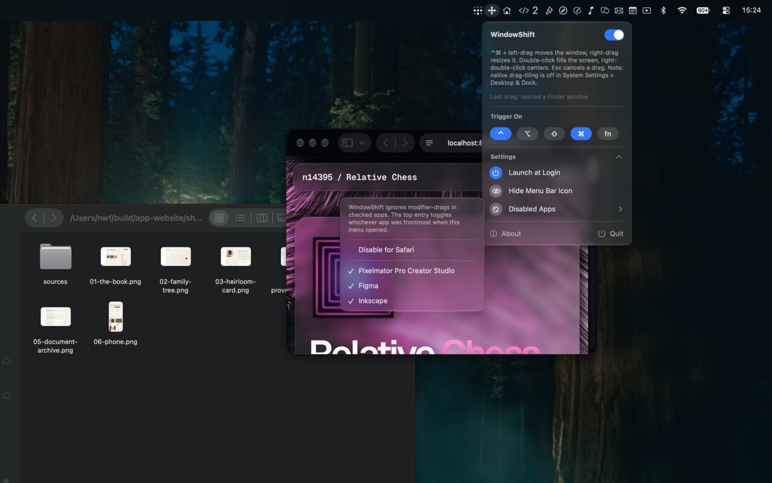Image resolution: width=772 pixels, height=483 pixels.
Task: Click the music note menu bar icon
Action: point(591,10)
